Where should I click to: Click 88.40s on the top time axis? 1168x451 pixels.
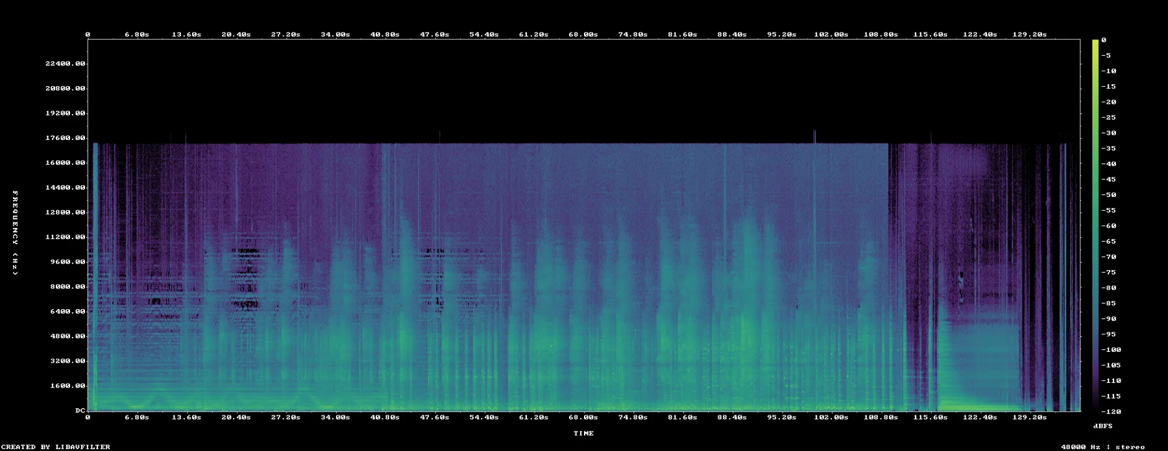[732, 34]
